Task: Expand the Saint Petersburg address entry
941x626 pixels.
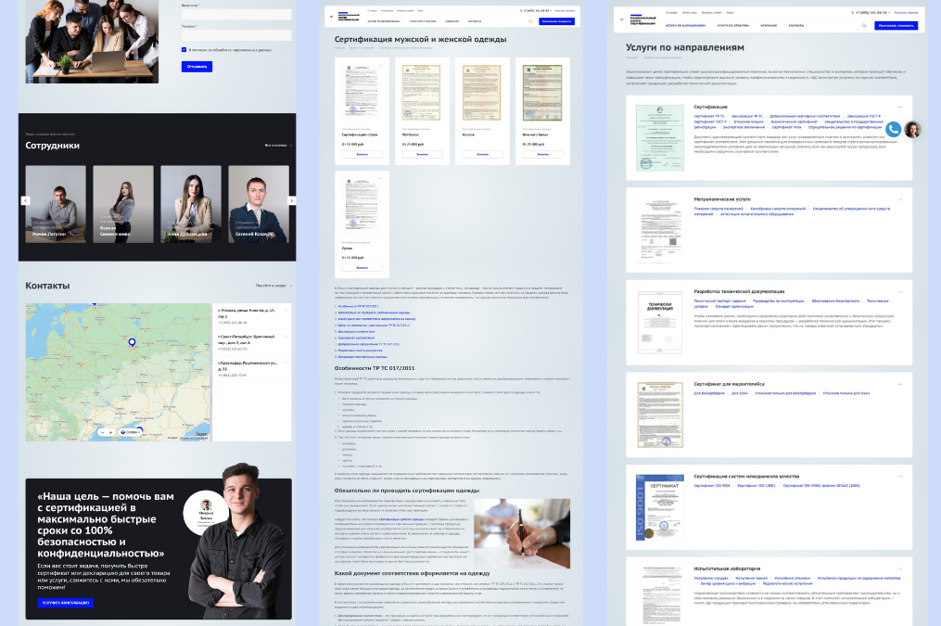Action: pyautogui.click(x=286, y=337)
